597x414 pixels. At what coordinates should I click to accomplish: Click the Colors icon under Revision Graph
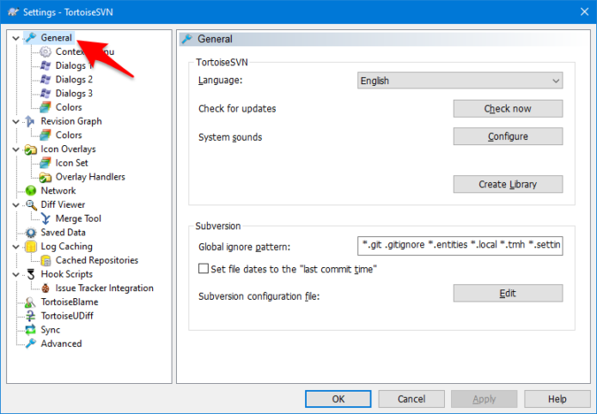pyautogui.click(x=46, y=135)
